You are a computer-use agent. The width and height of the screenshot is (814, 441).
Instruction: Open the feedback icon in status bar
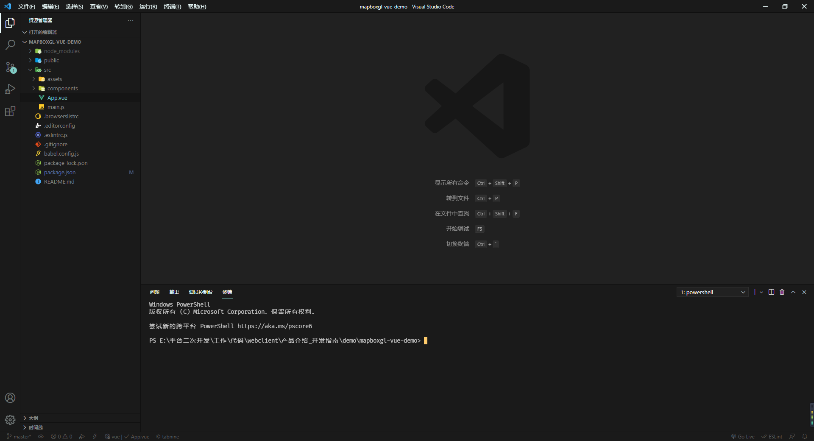792,437
